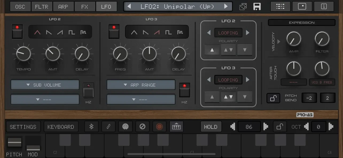The image size is (343, 158).
Task: Set LFO 2 polarity to bipolar
Action: coord(228,50)
